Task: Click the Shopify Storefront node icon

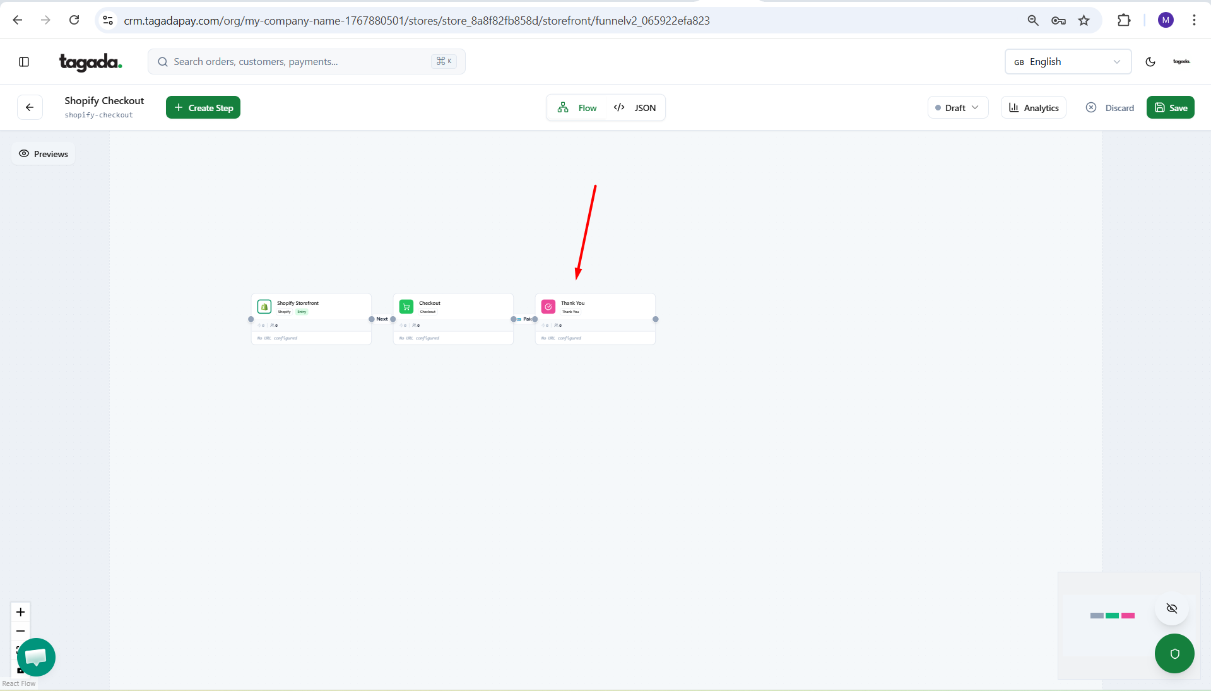Action: pyautogui.click(x=264, y=307)
